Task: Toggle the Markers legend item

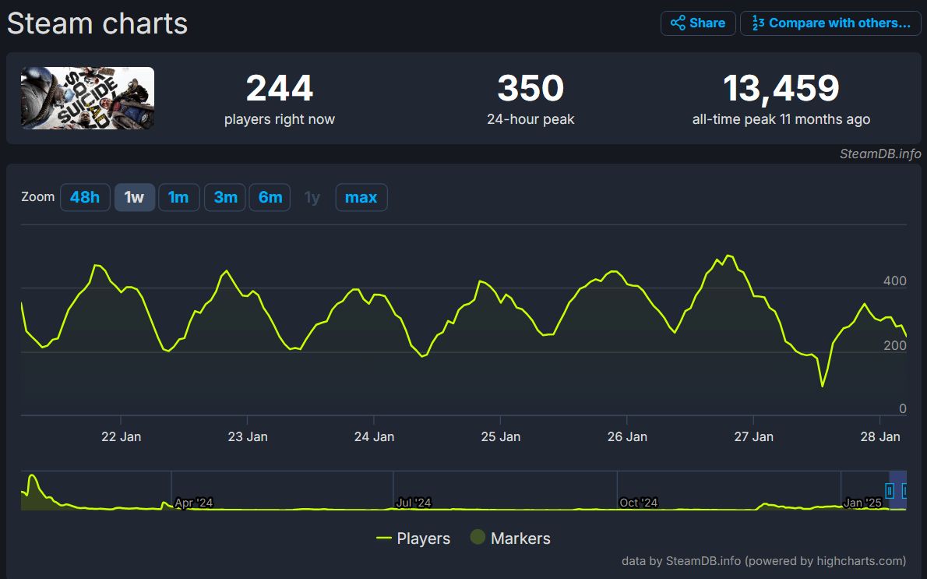Action: click(x=510, y=538)
